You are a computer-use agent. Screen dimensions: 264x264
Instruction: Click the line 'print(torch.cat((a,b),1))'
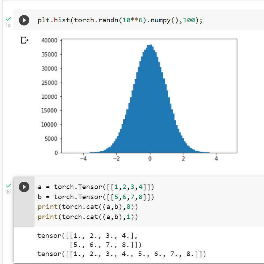(x=88, y=217)
